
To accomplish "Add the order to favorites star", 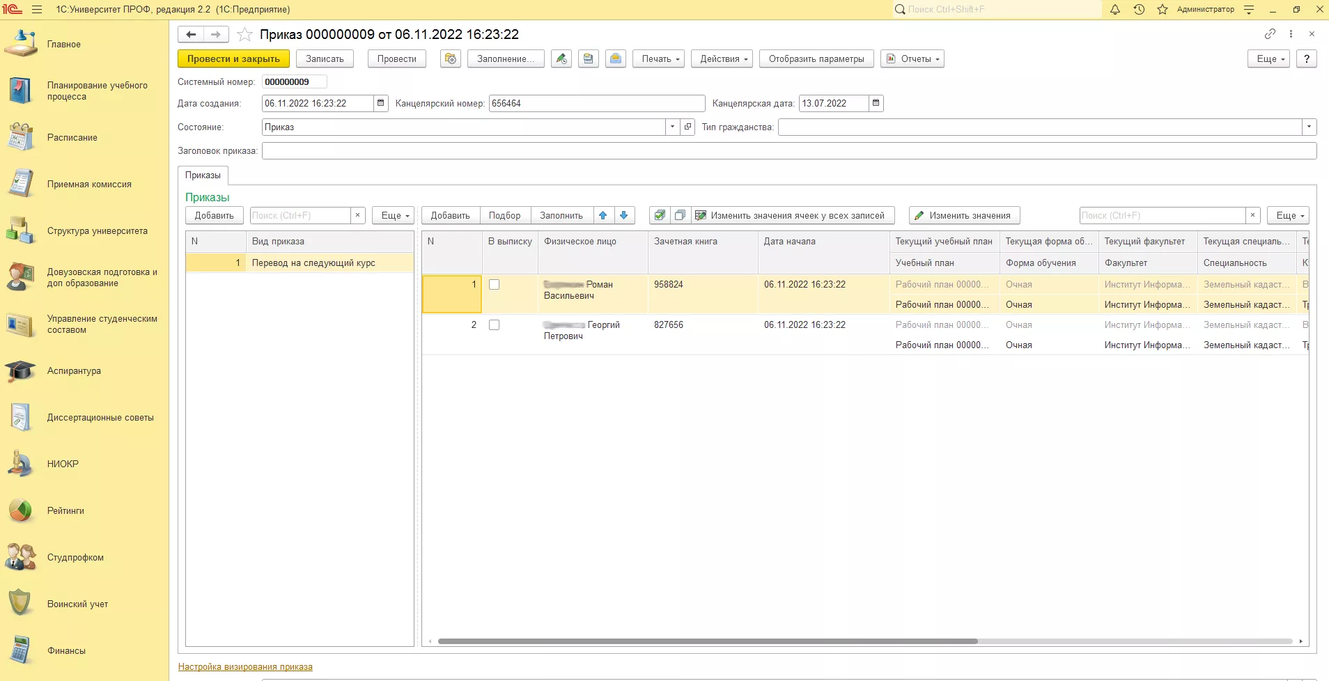I will 244,34.
